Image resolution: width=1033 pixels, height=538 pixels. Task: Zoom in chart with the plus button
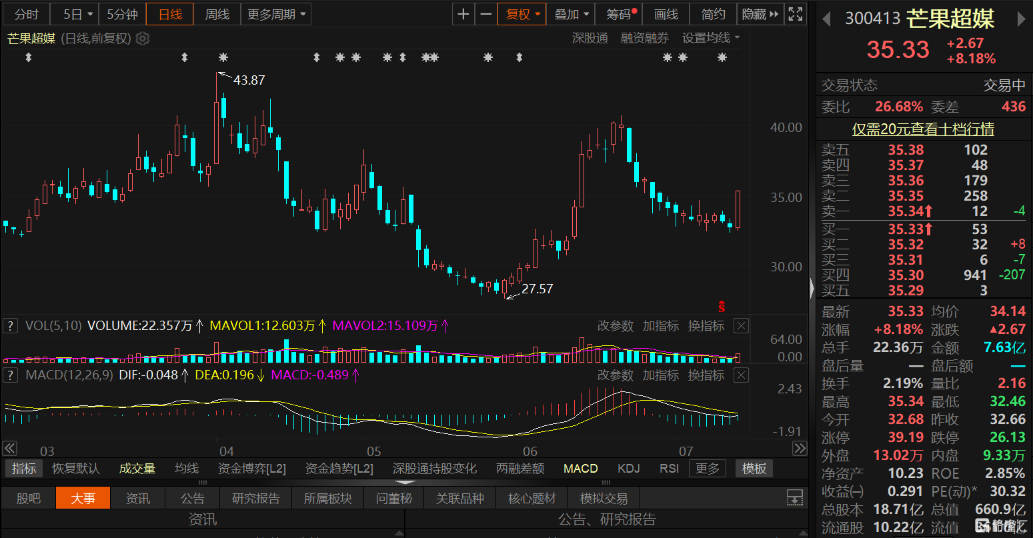pyautogui.click(x=463, y=14)
